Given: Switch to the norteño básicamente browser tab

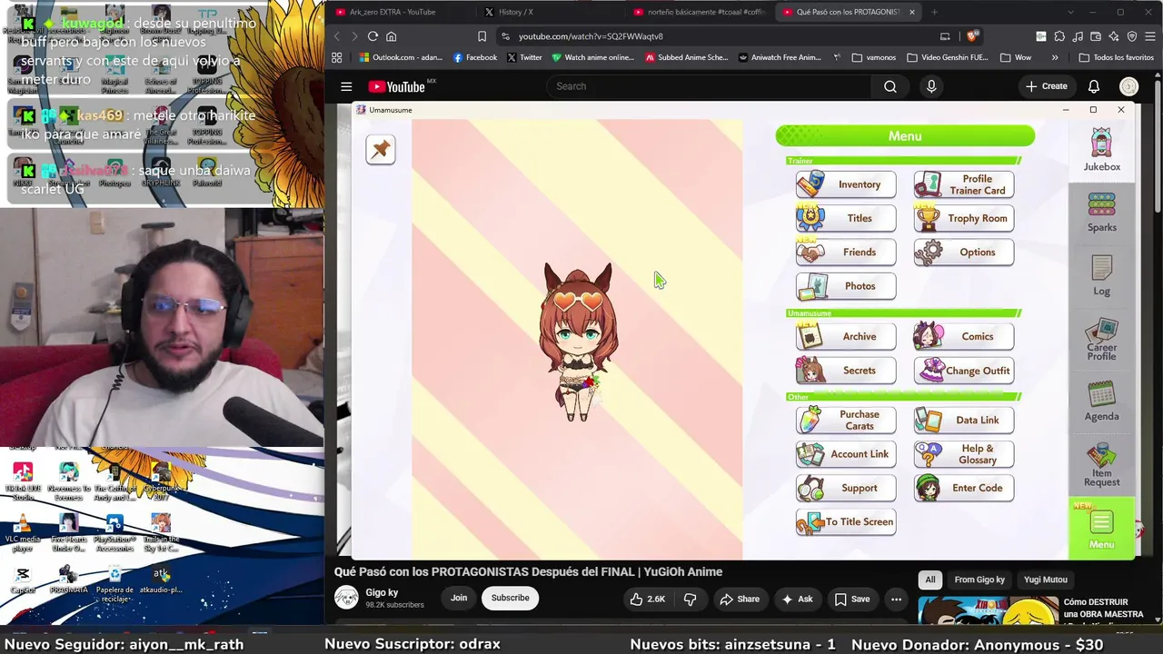Looking at the screenshot, I should pyautogui.click(x=700, y=12).
